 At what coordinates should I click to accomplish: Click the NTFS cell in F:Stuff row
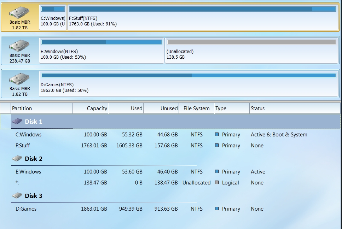(197, 146)
